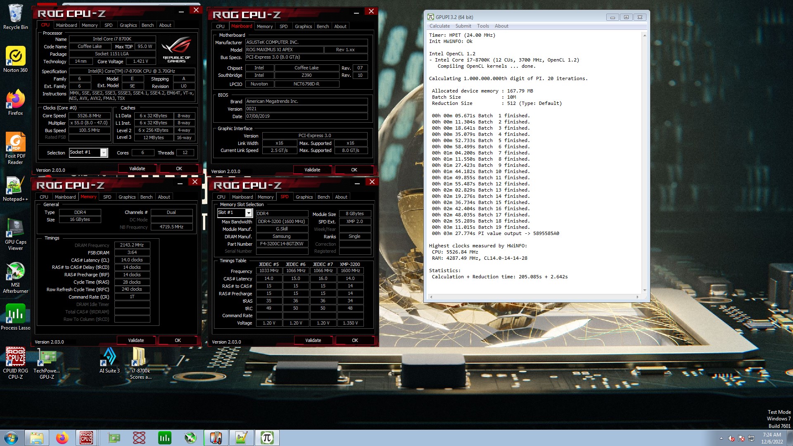Click OK in the Mainboard window
793x446 pixels.
(354, 170)
